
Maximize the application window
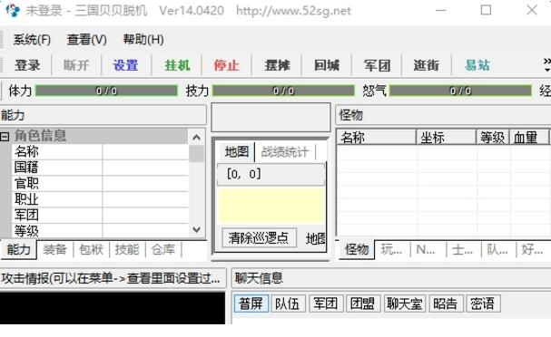[486, 10]
